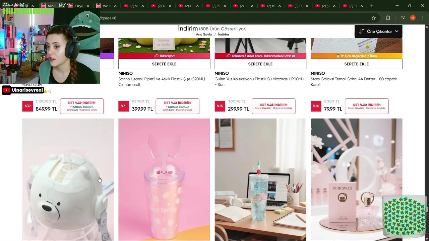Open the glitter tumbler on desk thumbnail
Viewport: 429px width, 241px height.
point(260,179)
